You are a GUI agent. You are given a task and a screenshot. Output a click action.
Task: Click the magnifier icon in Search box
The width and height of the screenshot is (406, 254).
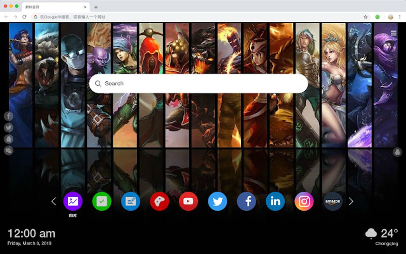[x=98, y=83]
